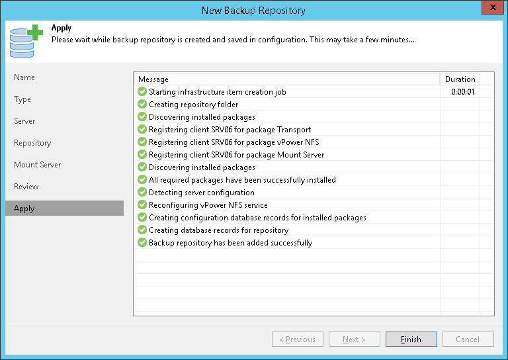
Task: Click green check beside Starting infrastructure item creation job
Action: coord(142,92)
